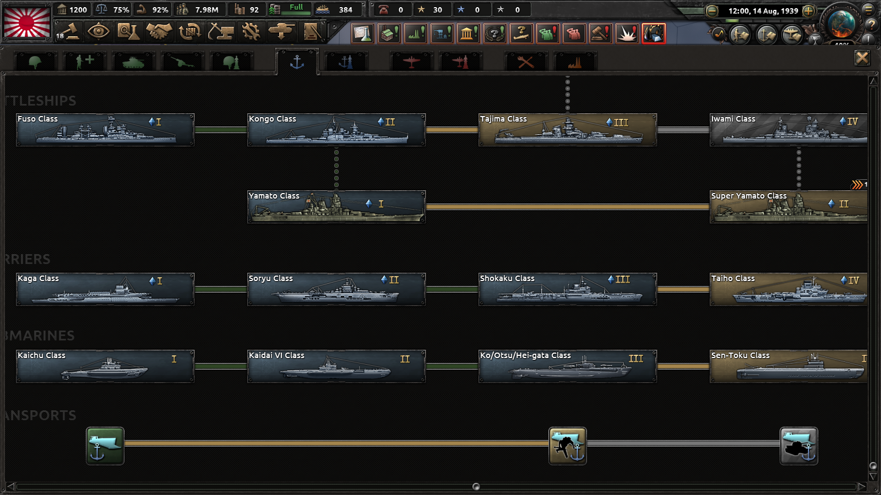Select the Tajima Class battleship technology
This screenshot has height=495, width=881.
[x=567, y=130]
